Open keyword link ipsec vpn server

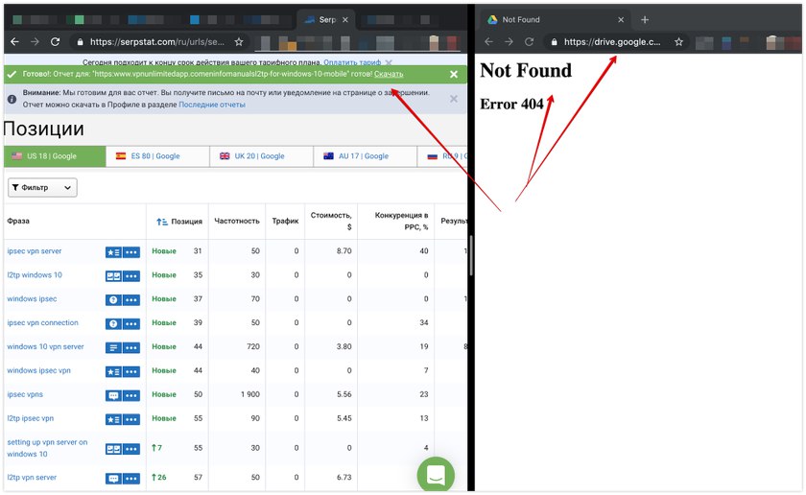34,251
